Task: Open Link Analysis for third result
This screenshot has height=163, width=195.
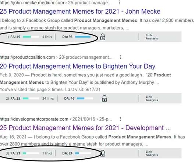Action: tap(152, 153)
